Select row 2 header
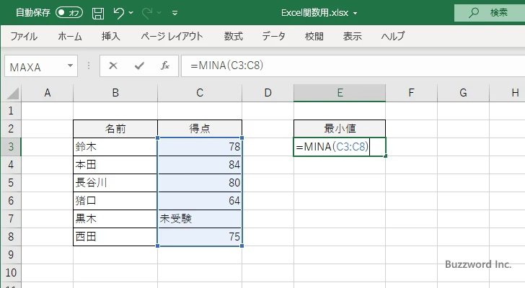Image resolution: width=525 pixels, height=288 pixels. click(11, 129)
